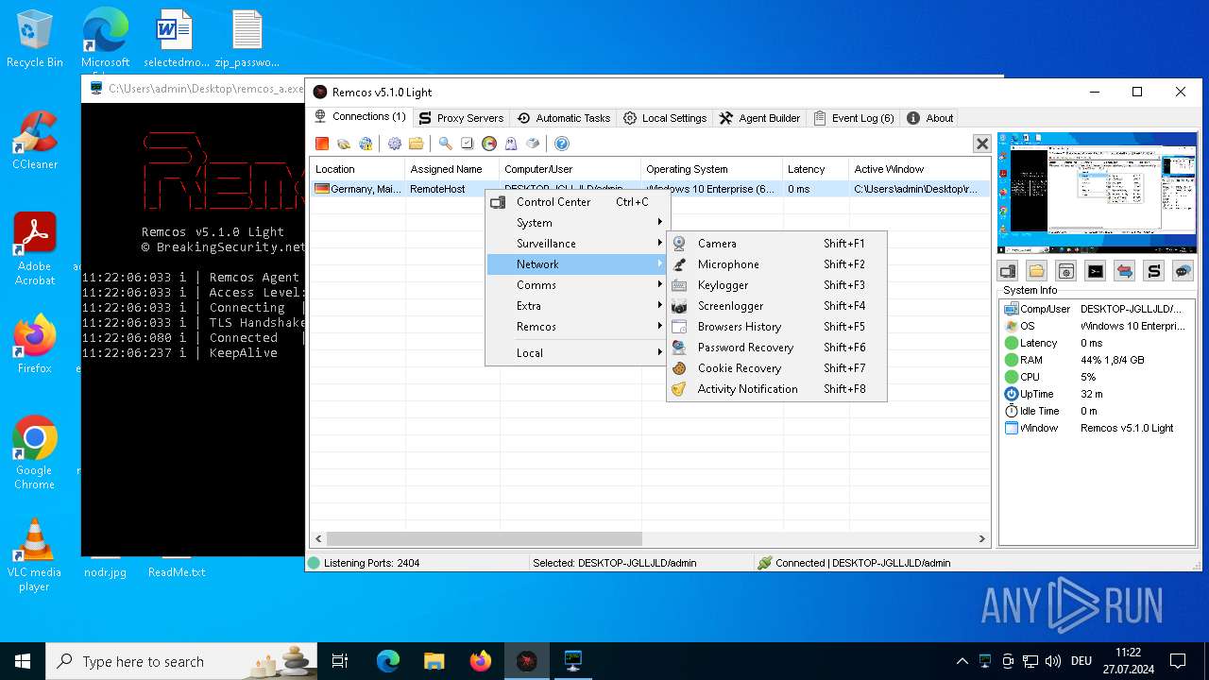This screenshot has width=1209, height=680.
Task: Click the globe with warning toolbar icon
Action: click(x=366, y=144)
